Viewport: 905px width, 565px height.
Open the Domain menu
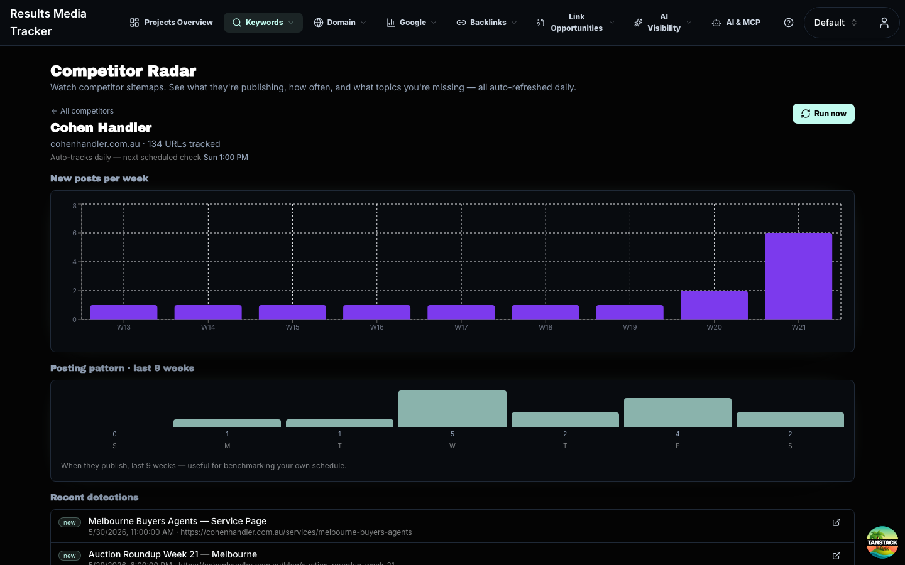(x=340, y=23)
